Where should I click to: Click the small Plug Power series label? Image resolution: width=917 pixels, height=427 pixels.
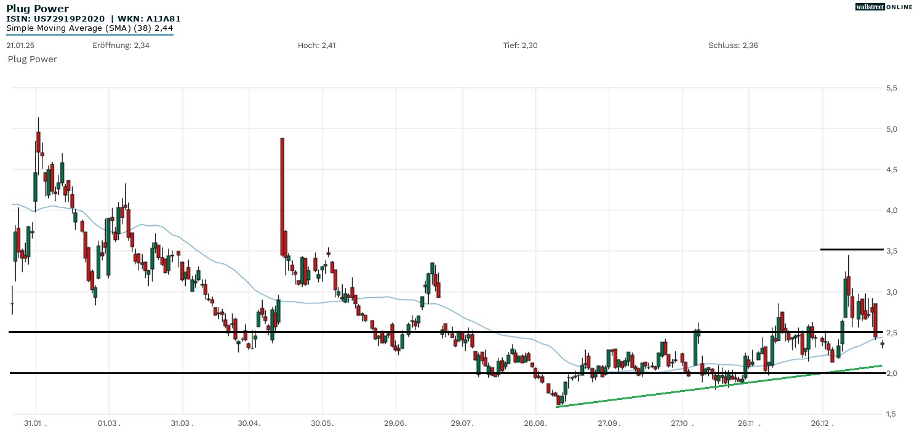(32, 59)
